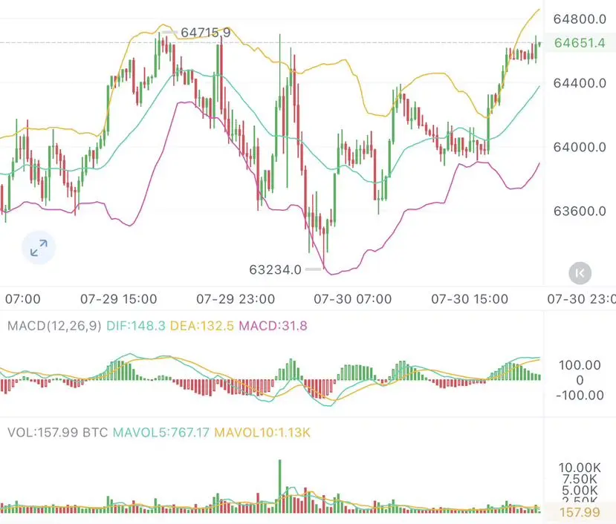This screenshot has height=524, width=616.
Task: Click the 07-30 07:00 time axis label
Action: coord(353,299)
